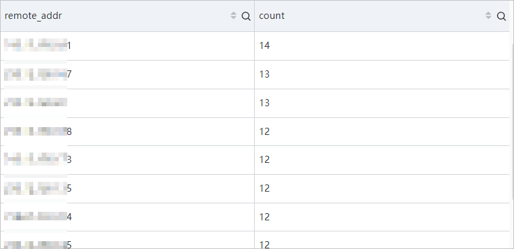Click the count column header label

tap(272, 16)
